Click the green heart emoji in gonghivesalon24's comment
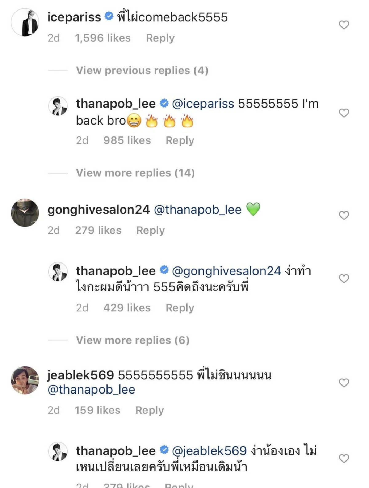The width and height of the screenshot is (369, 488). pyautogui.click(x=253, y=209)
